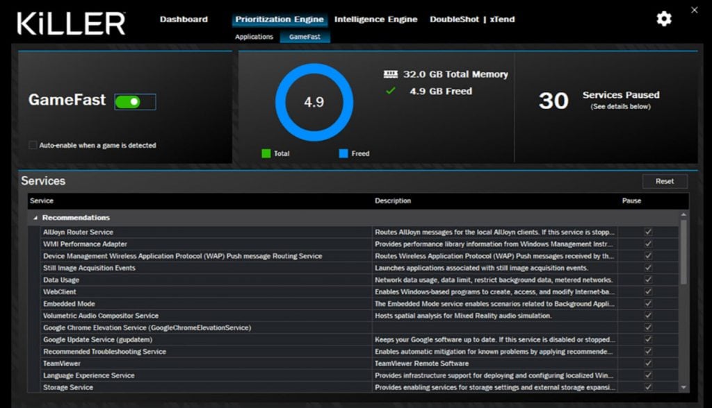Uncheck Pause for TeamViewer service
This screenshot has height=408, width=712.
[x=648, y=364]
